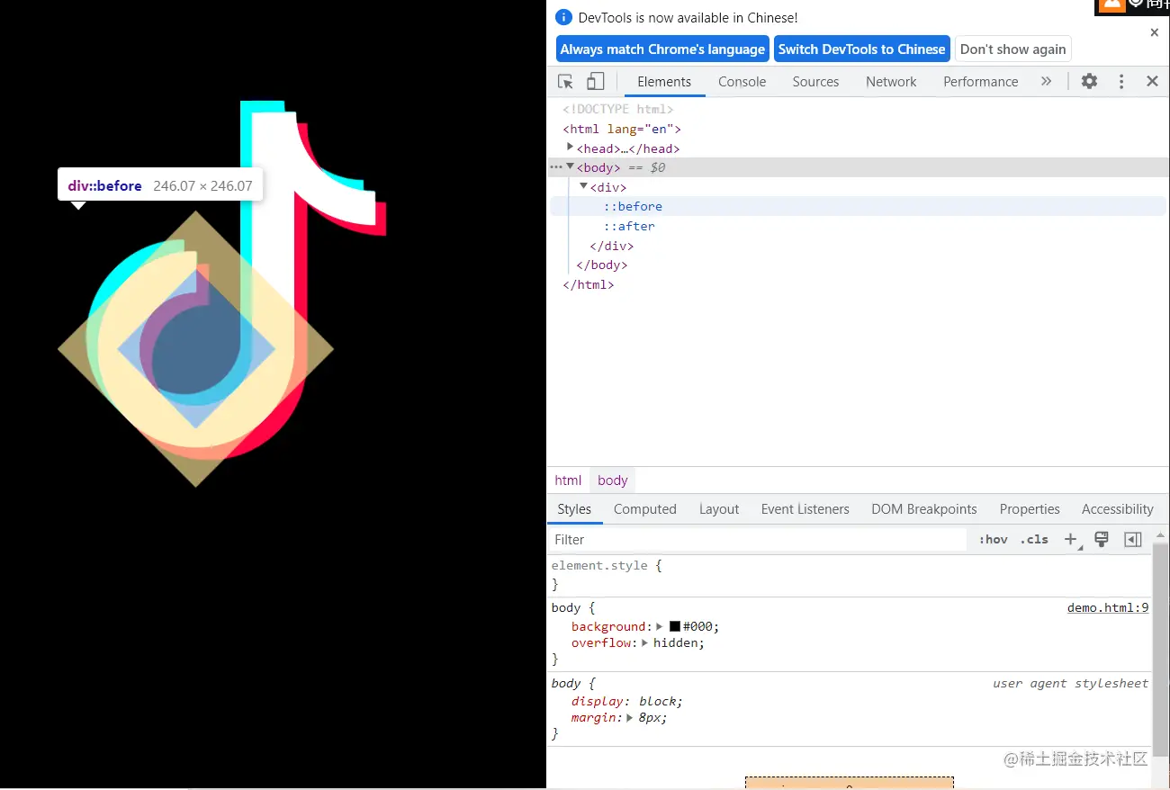
Task: Expand the margin property shorthand arrow
Action: pos(630,717)
